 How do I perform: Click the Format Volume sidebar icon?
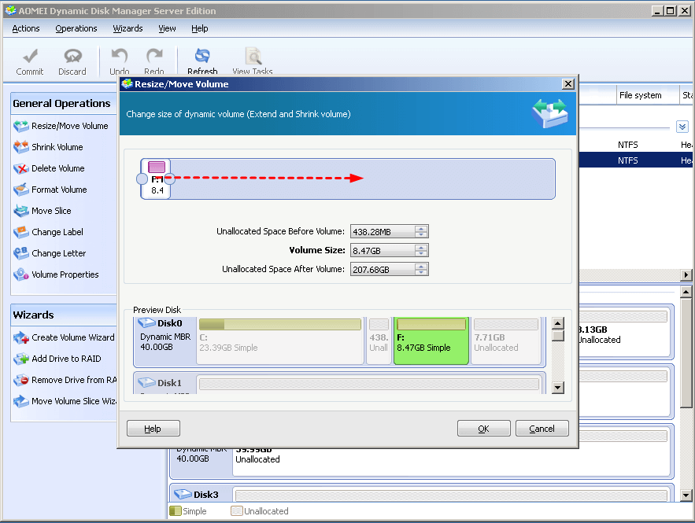pos(20,190)
